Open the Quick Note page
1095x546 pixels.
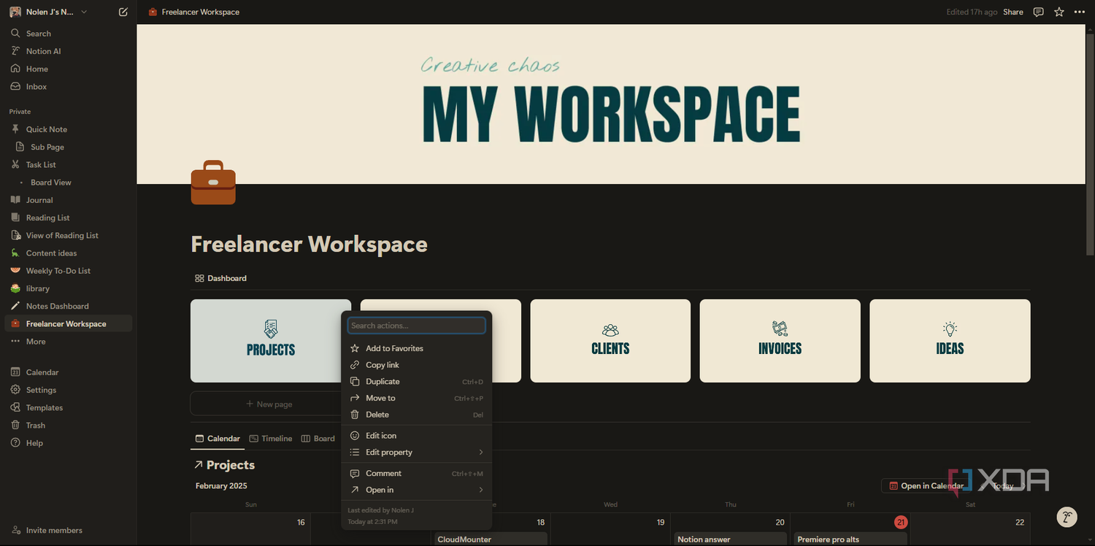(x=69, y=129)
